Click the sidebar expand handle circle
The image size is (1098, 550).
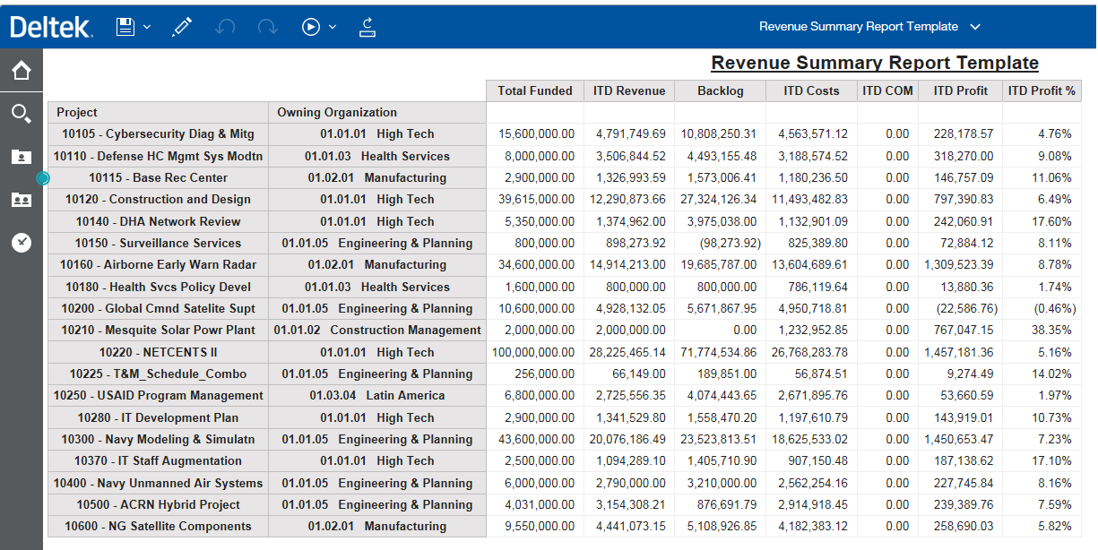tap(42, 178)
